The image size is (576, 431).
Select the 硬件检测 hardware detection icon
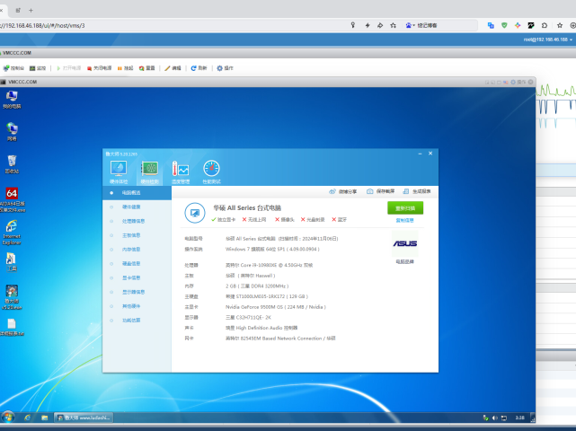[149, 171]
